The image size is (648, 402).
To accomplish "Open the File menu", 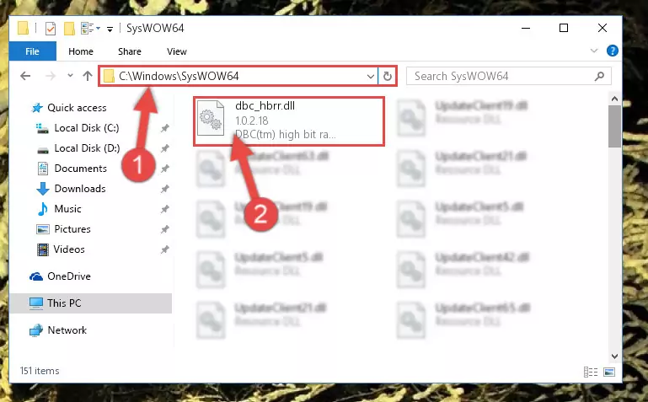I will [x=32, y=51].
